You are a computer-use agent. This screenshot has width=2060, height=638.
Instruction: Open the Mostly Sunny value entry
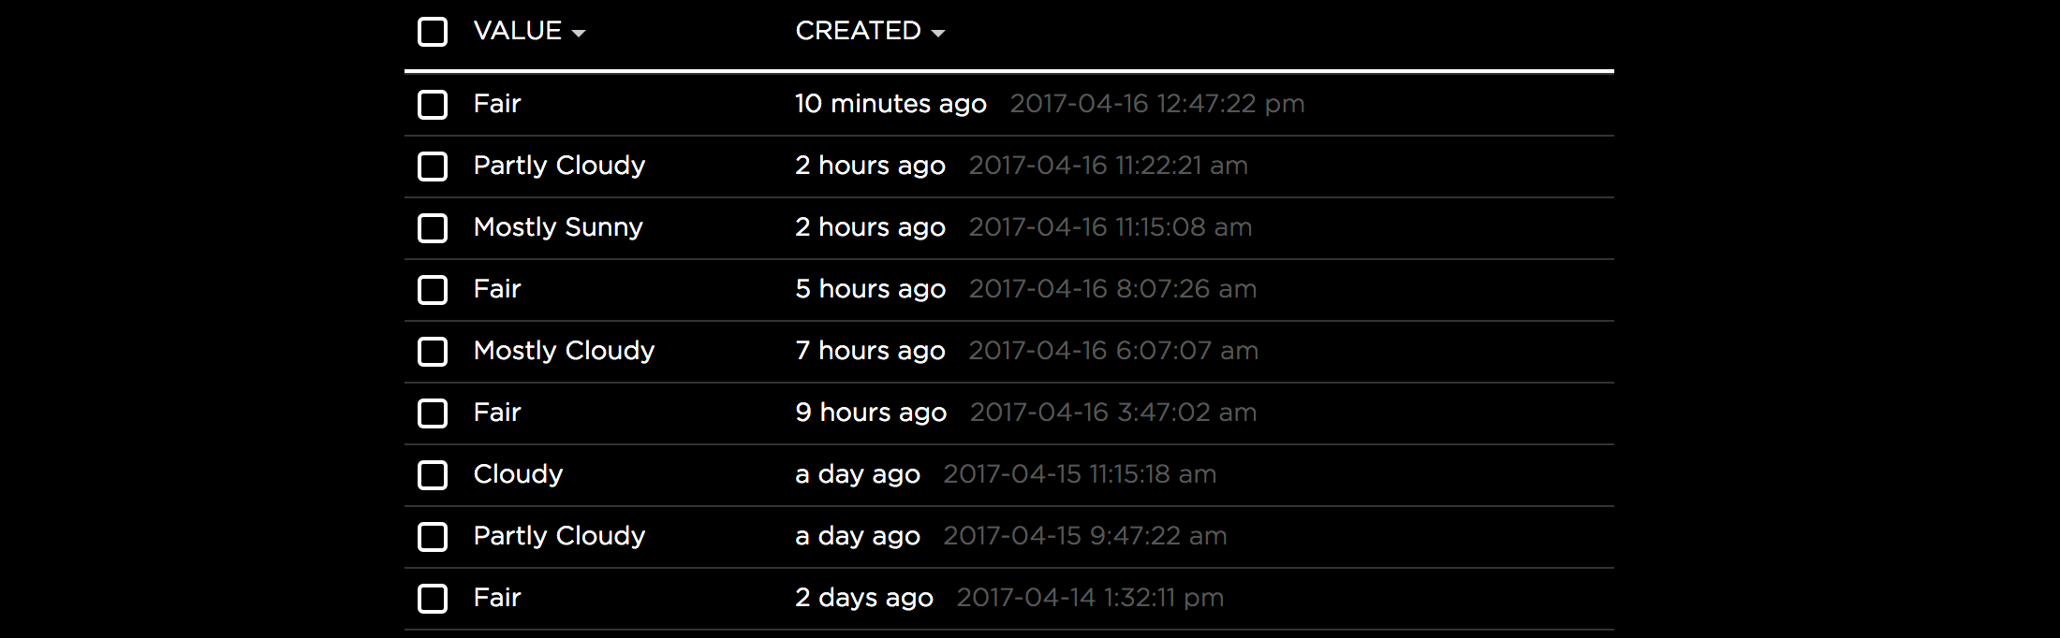558,227
